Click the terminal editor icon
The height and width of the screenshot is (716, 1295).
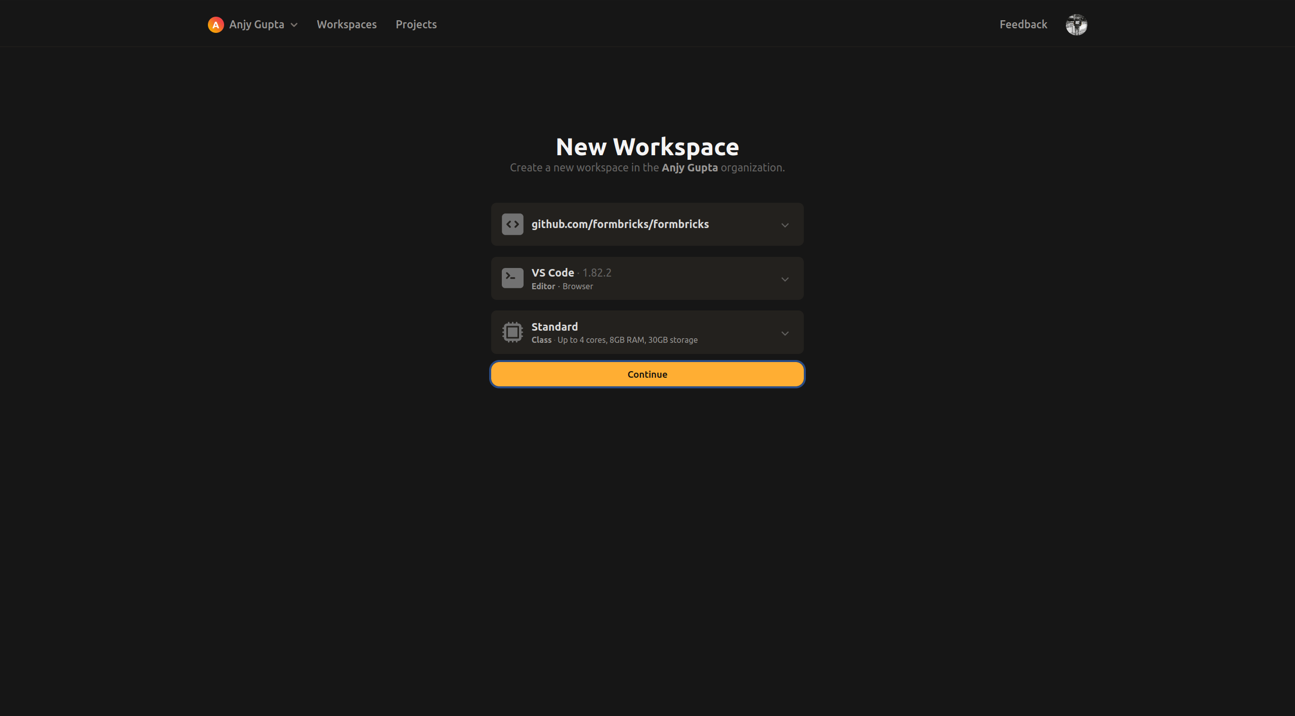[512, 278]
